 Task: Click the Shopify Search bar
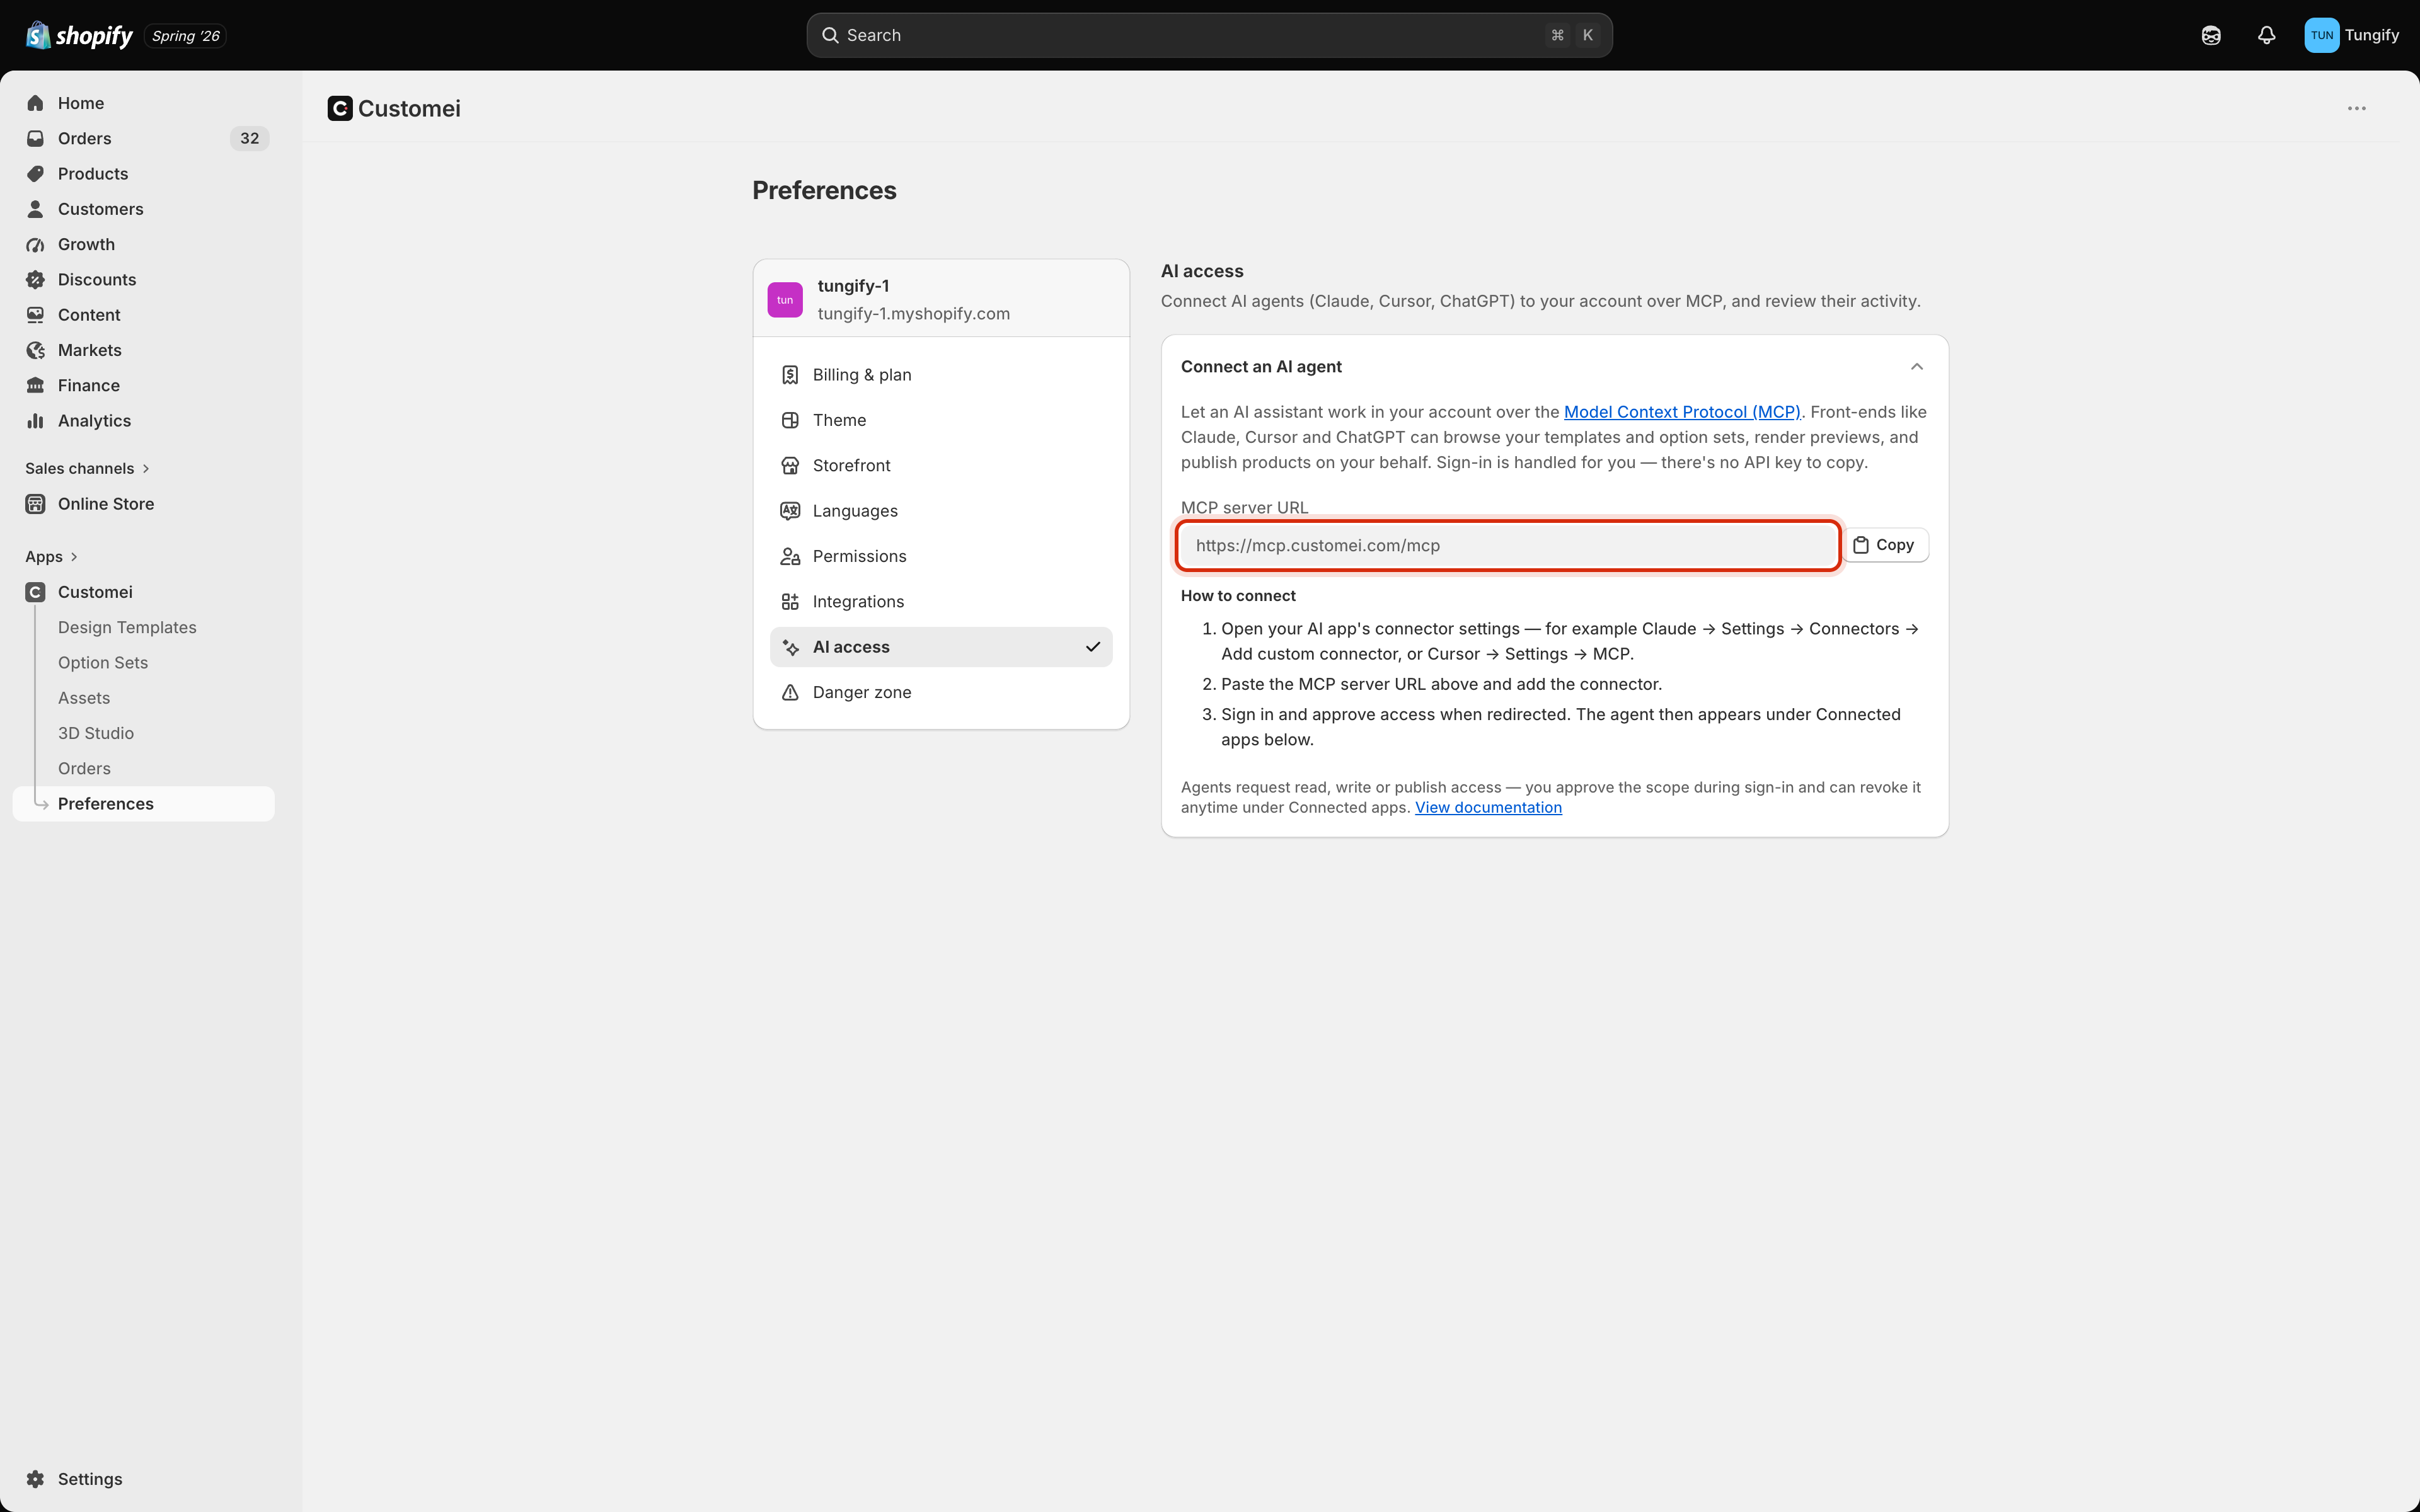1209,35
